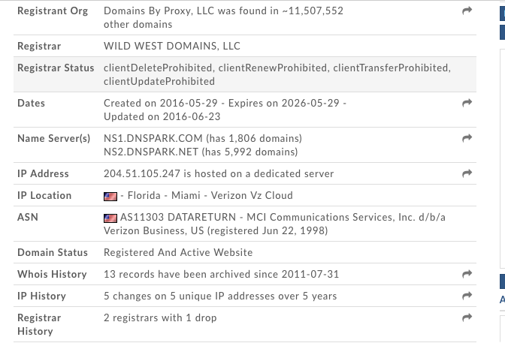Open Whois History via its arrow icon
The width and height of the screenshot is (505, 343).
coord(467,274)
